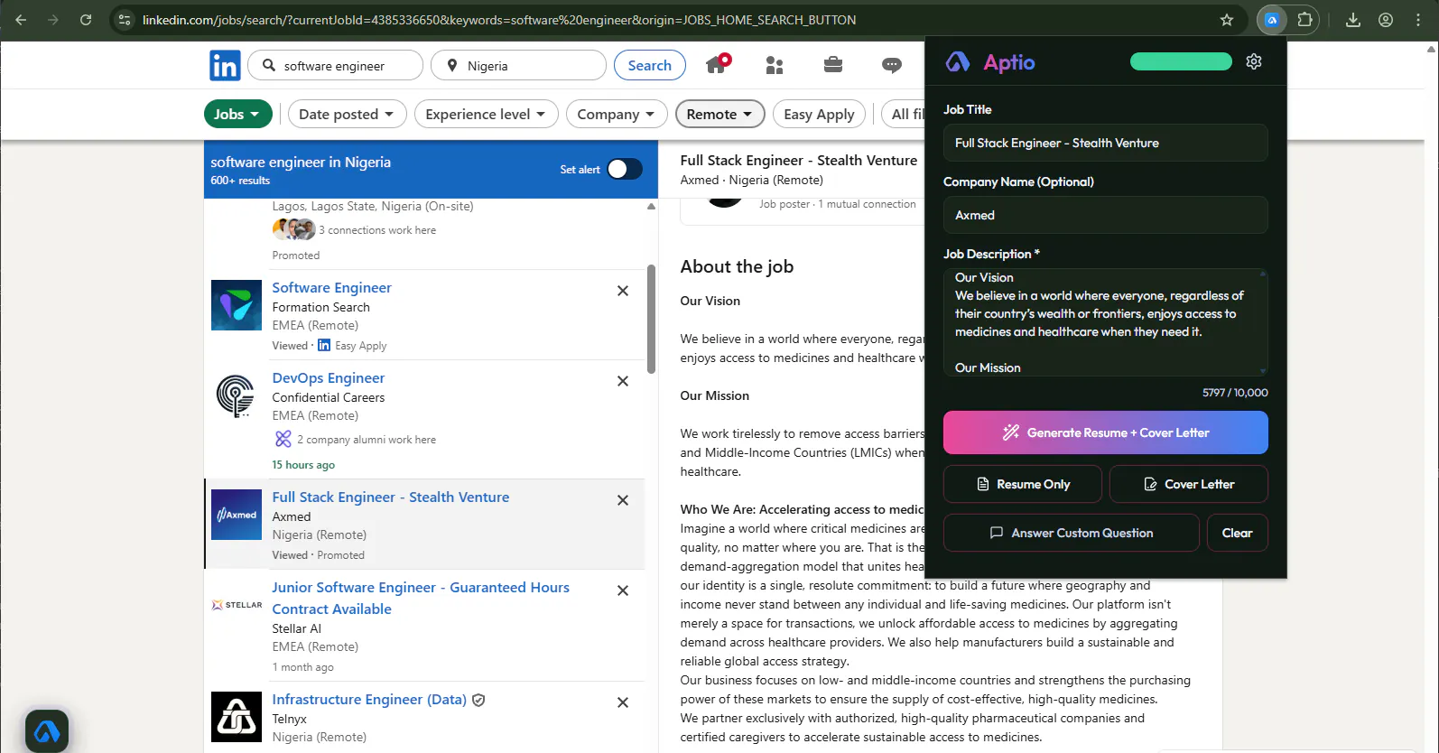Open Messaging chat bubble icon

[x=892, y=65]
